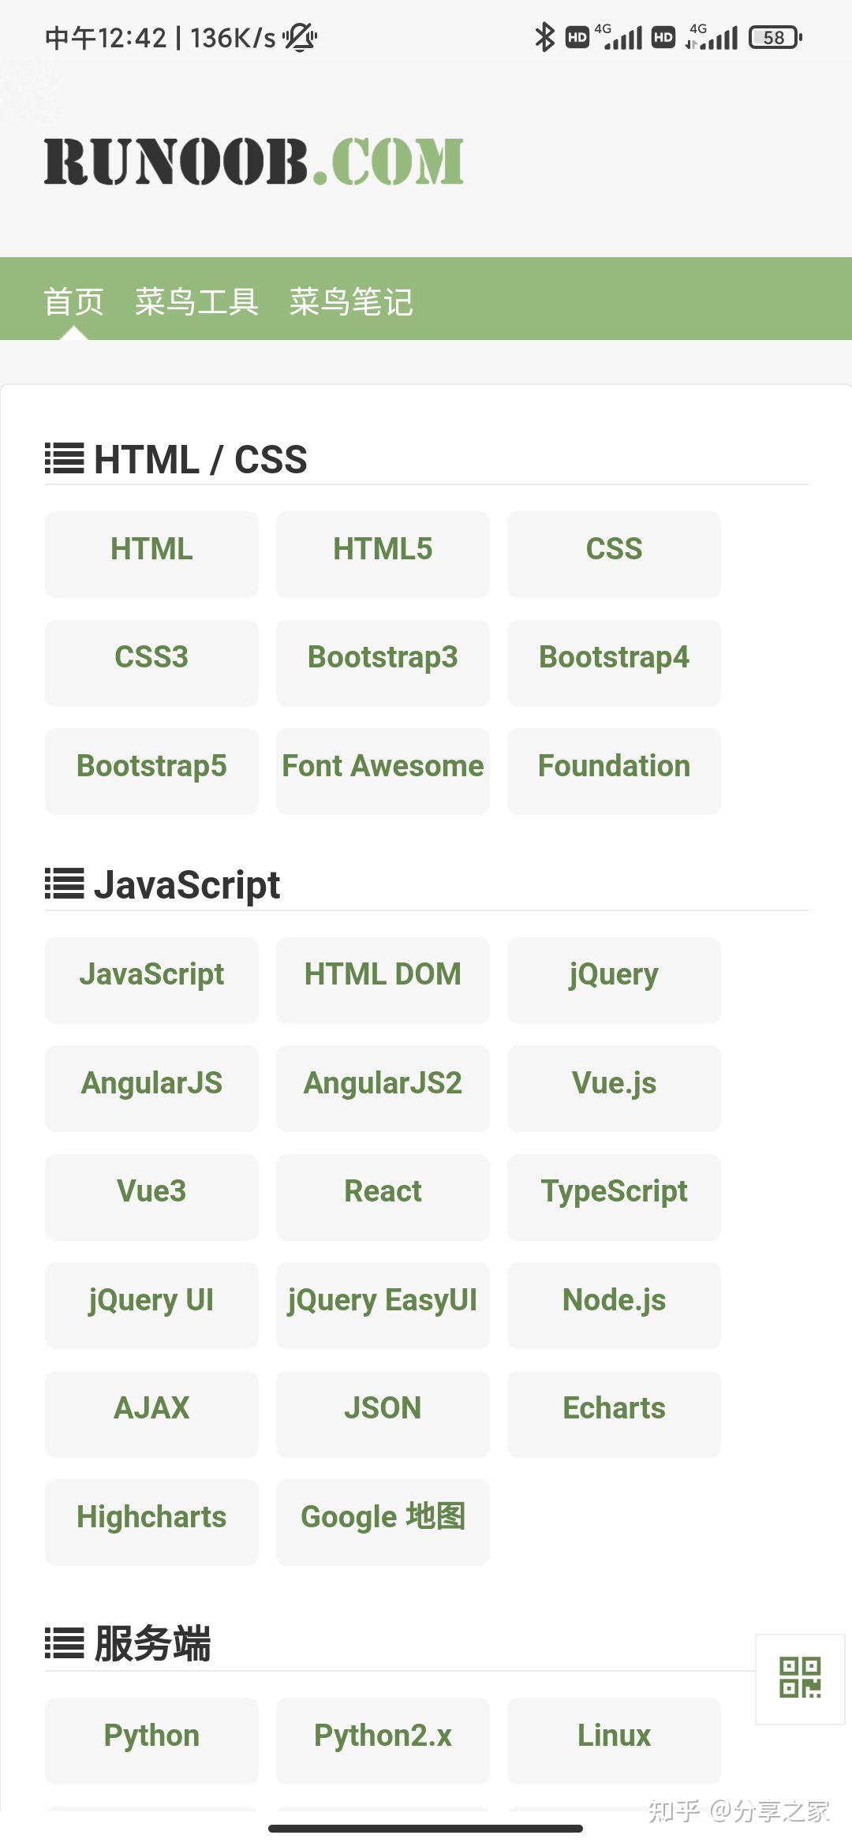Tap the JavaScript section list icon
This screenshot has height=1846, width=852.
click(65, 884)
